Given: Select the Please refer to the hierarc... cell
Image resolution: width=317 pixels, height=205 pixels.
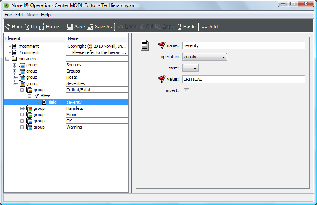Looking at the screenshot, I should point(97,52).
